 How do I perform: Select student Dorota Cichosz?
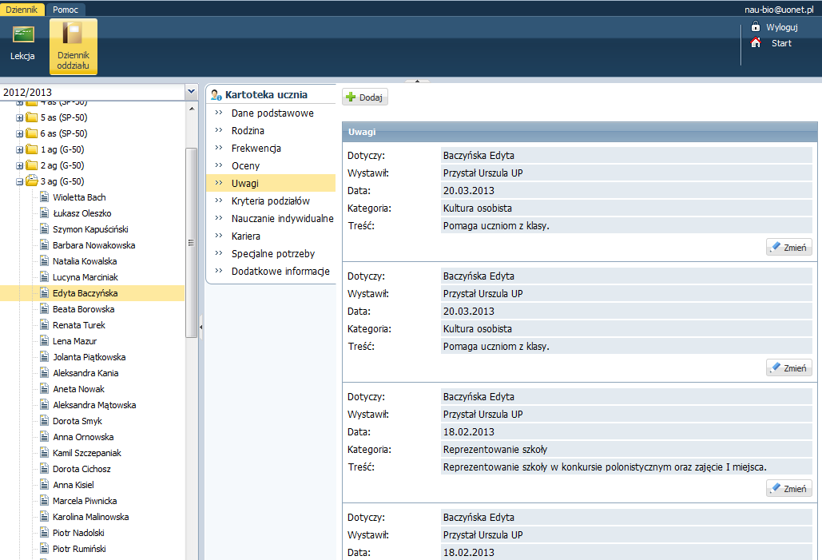[x=81, y=469]
